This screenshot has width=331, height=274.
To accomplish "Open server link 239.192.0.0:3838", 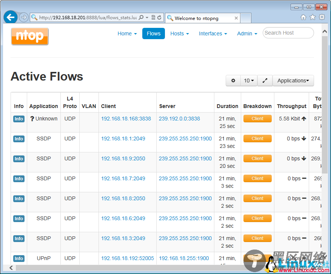I will [179, 119].
